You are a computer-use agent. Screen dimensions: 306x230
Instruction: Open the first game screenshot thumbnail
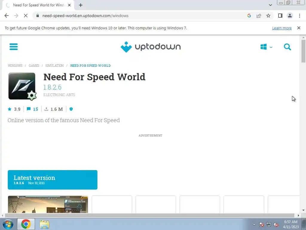coord(48,204)
